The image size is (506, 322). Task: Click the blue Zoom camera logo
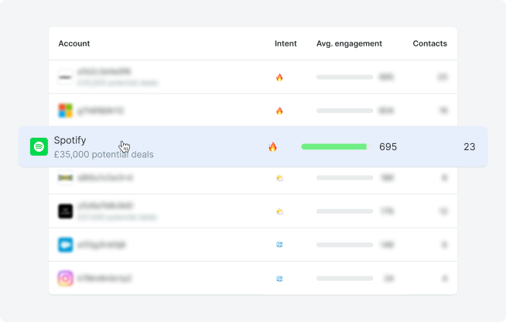coord(66,245)
